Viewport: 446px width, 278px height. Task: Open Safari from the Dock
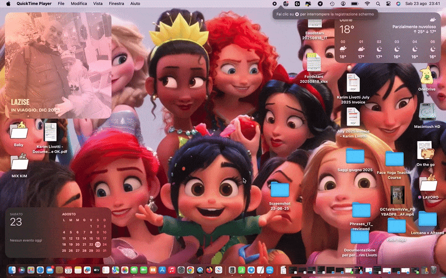pyautogui.click(x=40, y=270)
